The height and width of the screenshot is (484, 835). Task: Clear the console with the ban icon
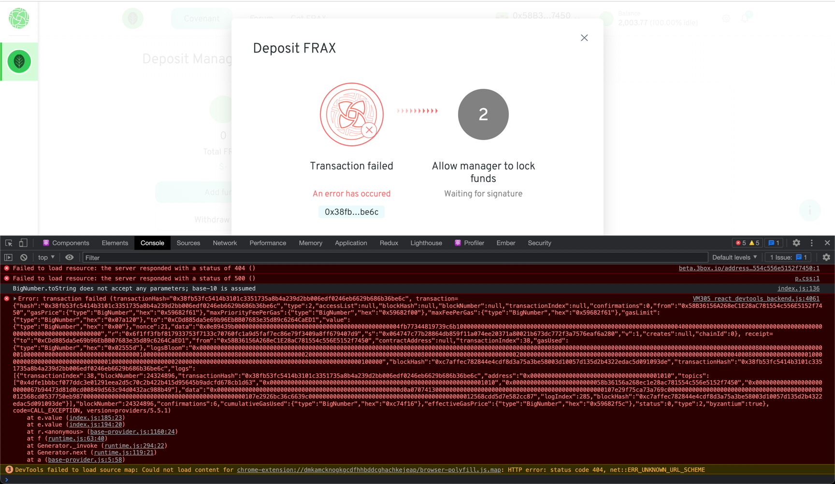pos(24,257)
